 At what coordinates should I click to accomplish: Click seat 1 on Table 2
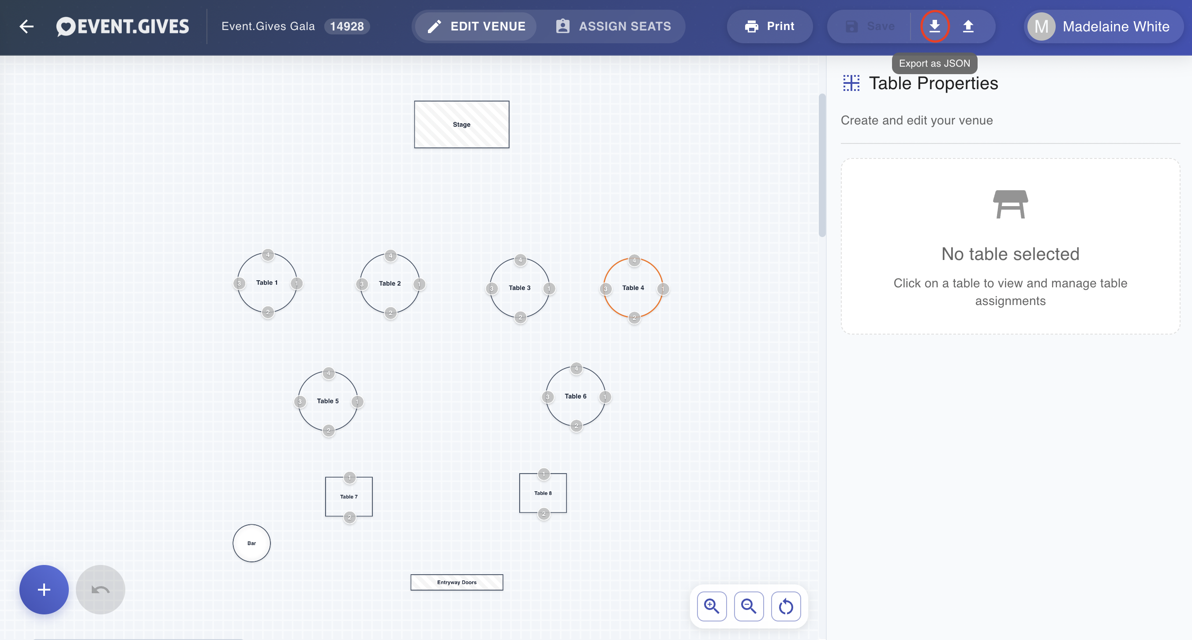pos(419,284)
